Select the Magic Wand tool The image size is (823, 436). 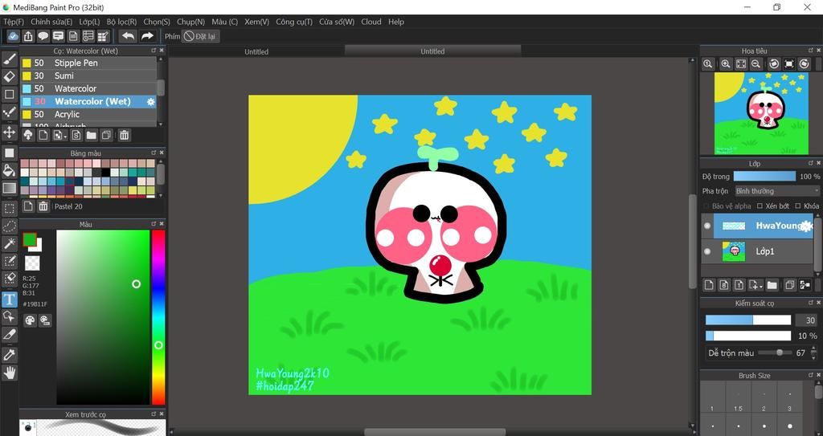click(x=9, y=243)
